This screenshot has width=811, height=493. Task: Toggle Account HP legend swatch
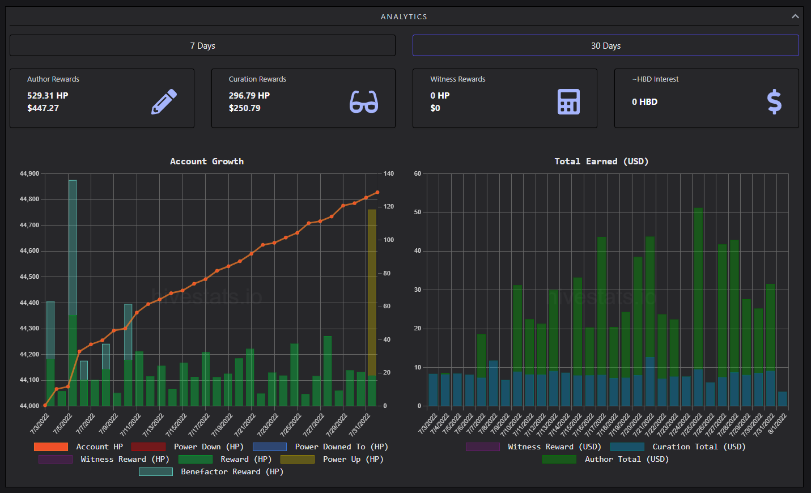coord(51,447)
